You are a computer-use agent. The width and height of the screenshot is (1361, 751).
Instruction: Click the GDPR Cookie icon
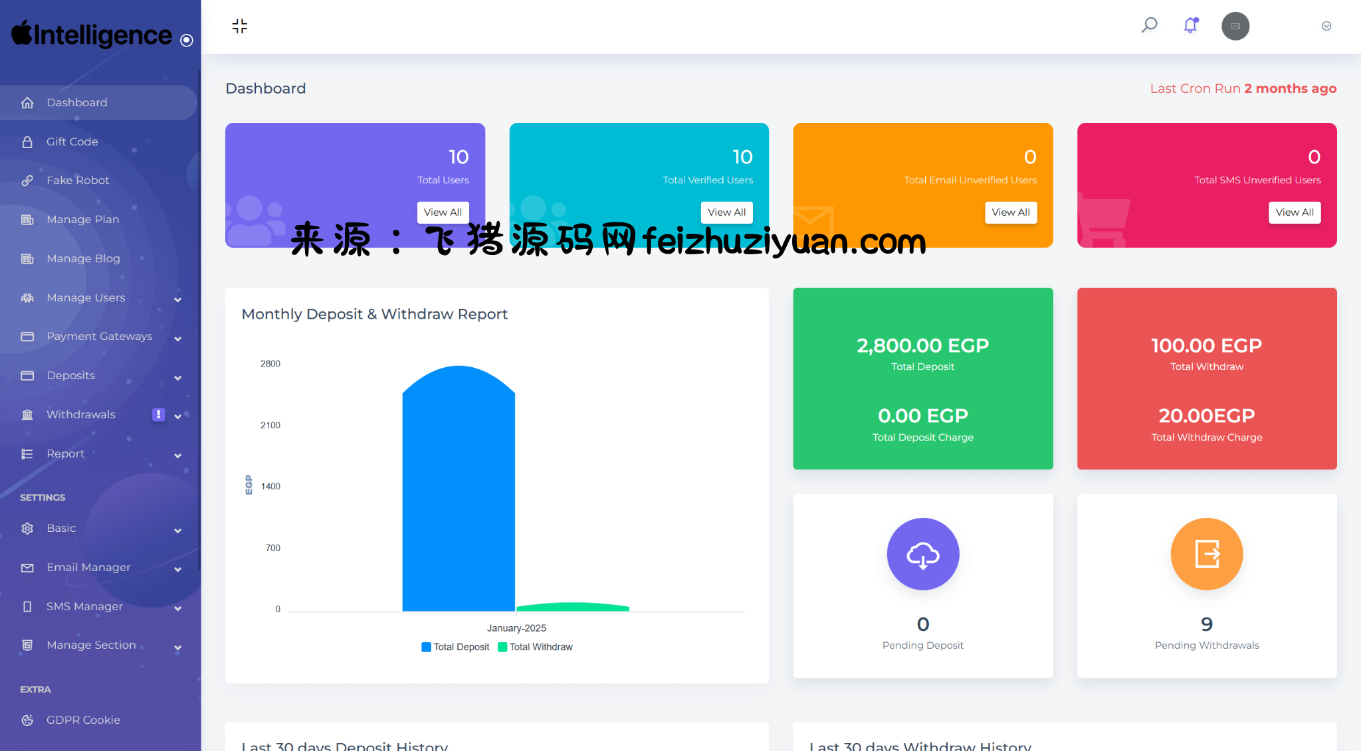(x=27, y=720)
